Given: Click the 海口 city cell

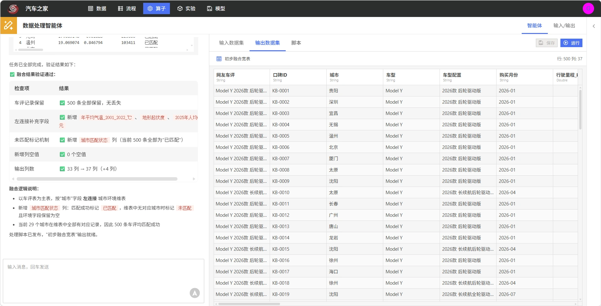Looking at the screenshot, I should point(355,272).
